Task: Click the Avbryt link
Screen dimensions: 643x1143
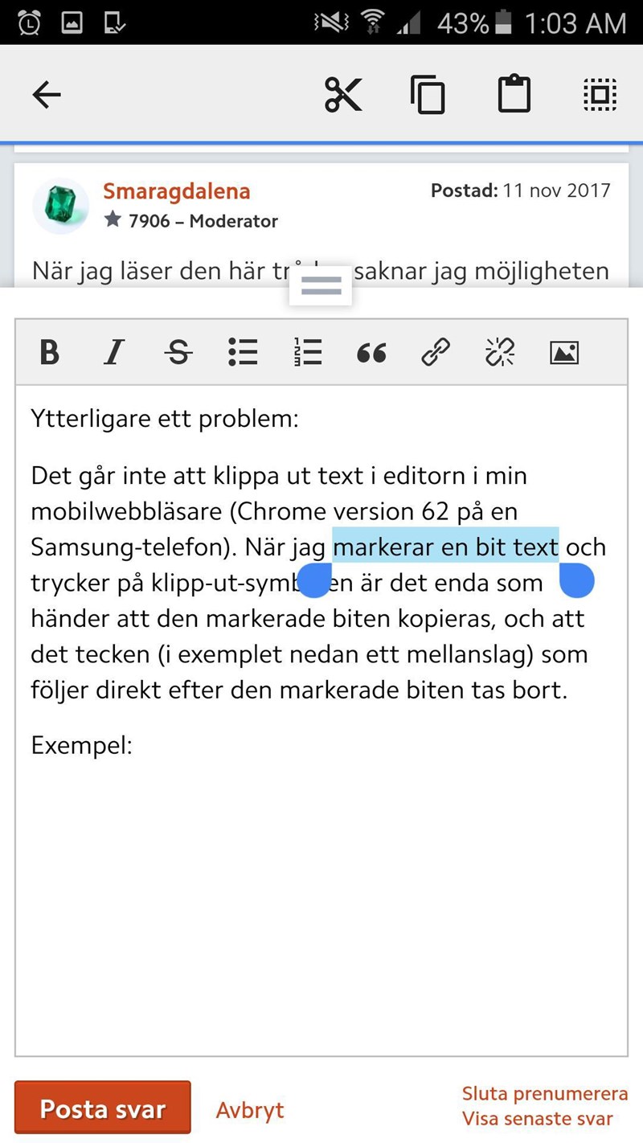Action: coord(250,1110)
